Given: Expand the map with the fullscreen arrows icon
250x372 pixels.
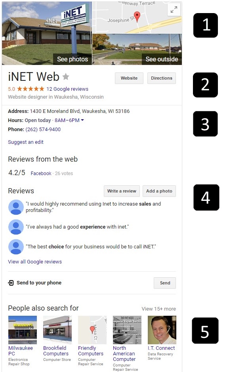Looking at the screenshot, I should pos(174,10).
